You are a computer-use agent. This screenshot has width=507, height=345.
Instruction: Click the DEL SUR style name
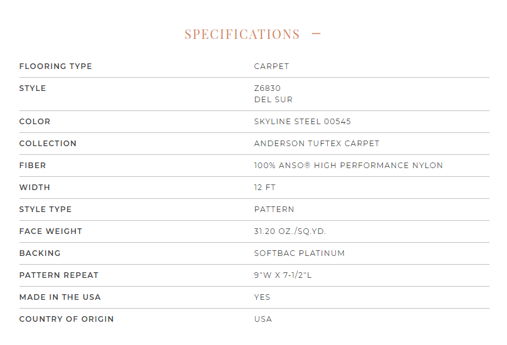[273, 99]
